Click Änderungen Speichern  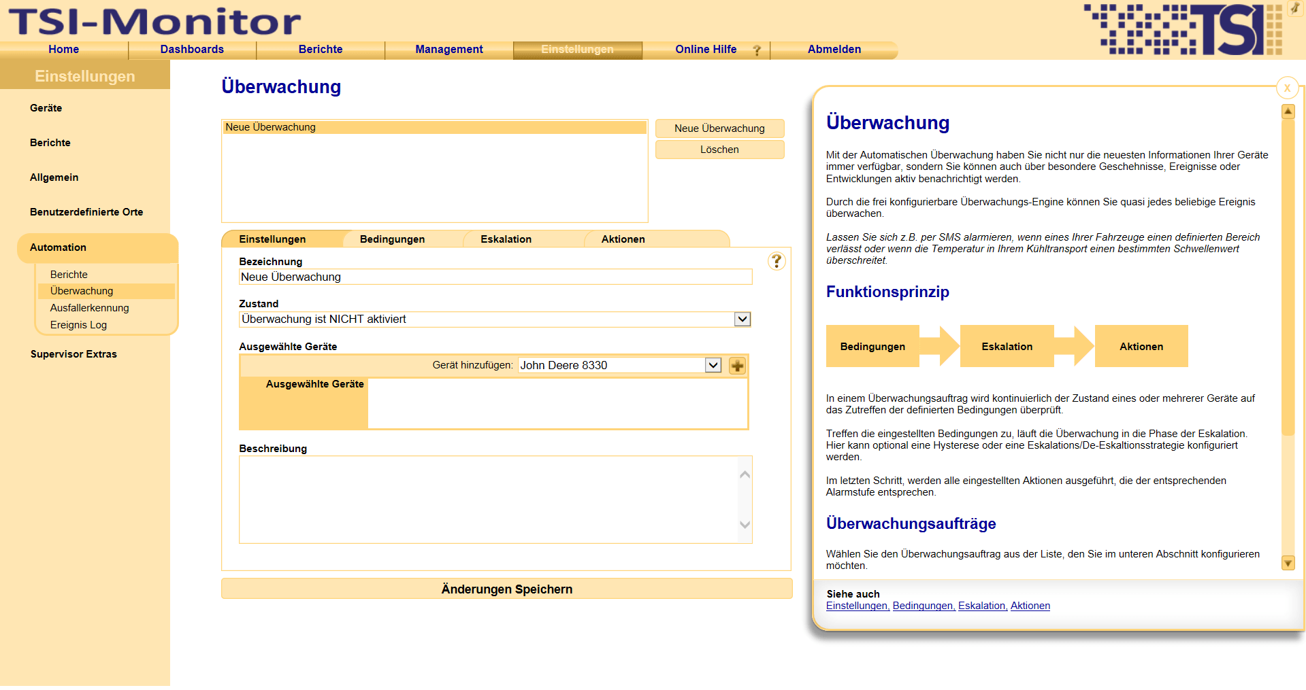[x=507, y=589]
